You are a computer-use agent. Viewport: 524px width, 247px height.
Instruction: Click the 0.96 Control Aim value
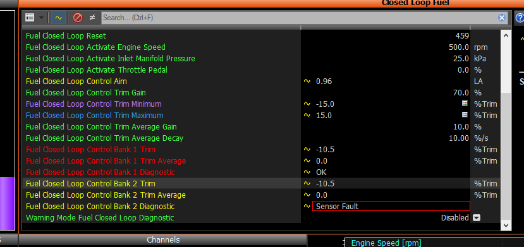pyautogui.click(x=324, y=81)
